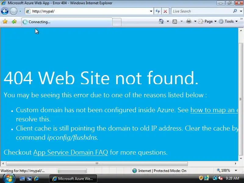This screenshot has height=183, width=244.
Task: Open recent pages dropdown next to Forward
Action: click(x=20, y=11)
